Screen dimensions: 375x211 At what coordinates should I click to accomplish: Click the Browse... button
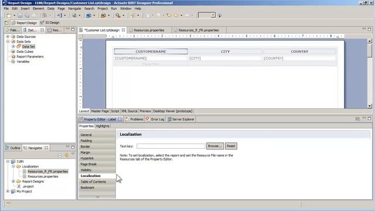(215, 146)
